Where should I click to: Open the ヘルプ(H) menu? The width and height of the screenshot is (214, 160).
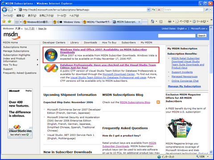click(74, 16)
